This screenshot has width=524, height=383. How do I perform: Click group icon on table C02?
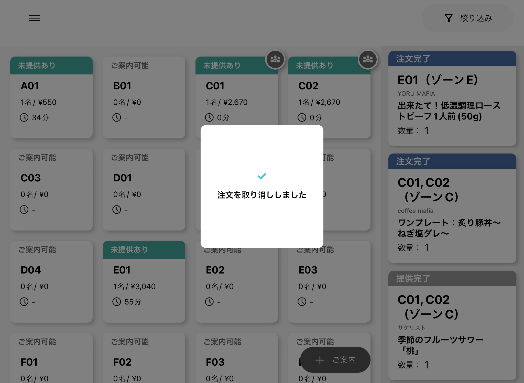pos(368,59)
